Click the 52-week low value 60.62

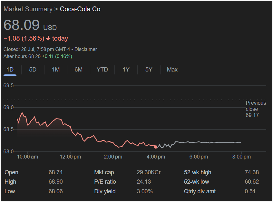tap(252, 182)
